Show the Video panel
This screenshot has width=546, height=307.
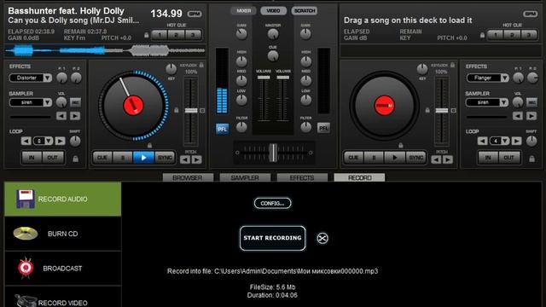pos(273,11)
